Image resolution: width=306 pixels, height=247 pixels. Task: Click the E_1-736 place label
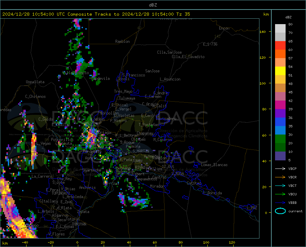click(210, 44)
